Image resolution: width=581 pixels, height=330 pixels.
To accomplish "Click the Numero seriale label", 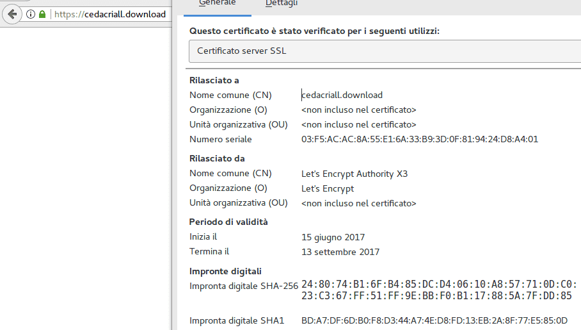I will [221, 139].
